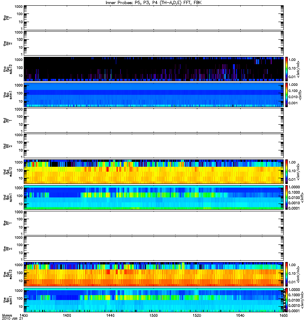
Task: Click the thd fbk scm1 color bar
Action: pos(287,197)
